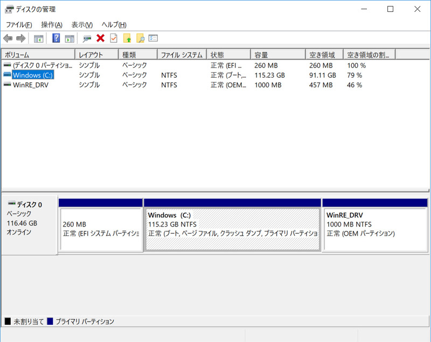Open the ファイル(F) menu
The width and height of the screenshot is (431, 342).
tap(19, 25)
